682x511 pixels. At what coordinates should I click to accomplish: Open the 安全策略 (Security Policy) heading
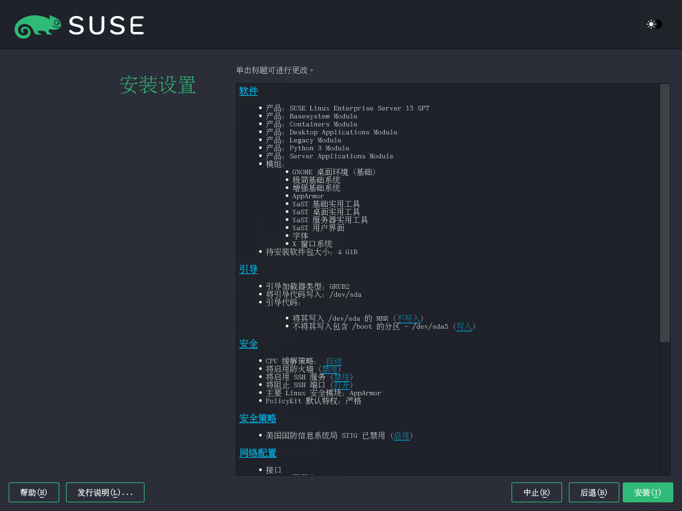click(258, 419)
